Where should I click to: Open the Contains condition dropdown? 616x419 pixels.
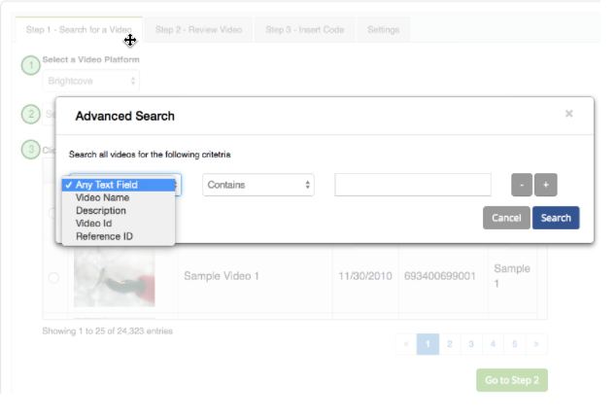pyautogui.click(x=258, y=185)
